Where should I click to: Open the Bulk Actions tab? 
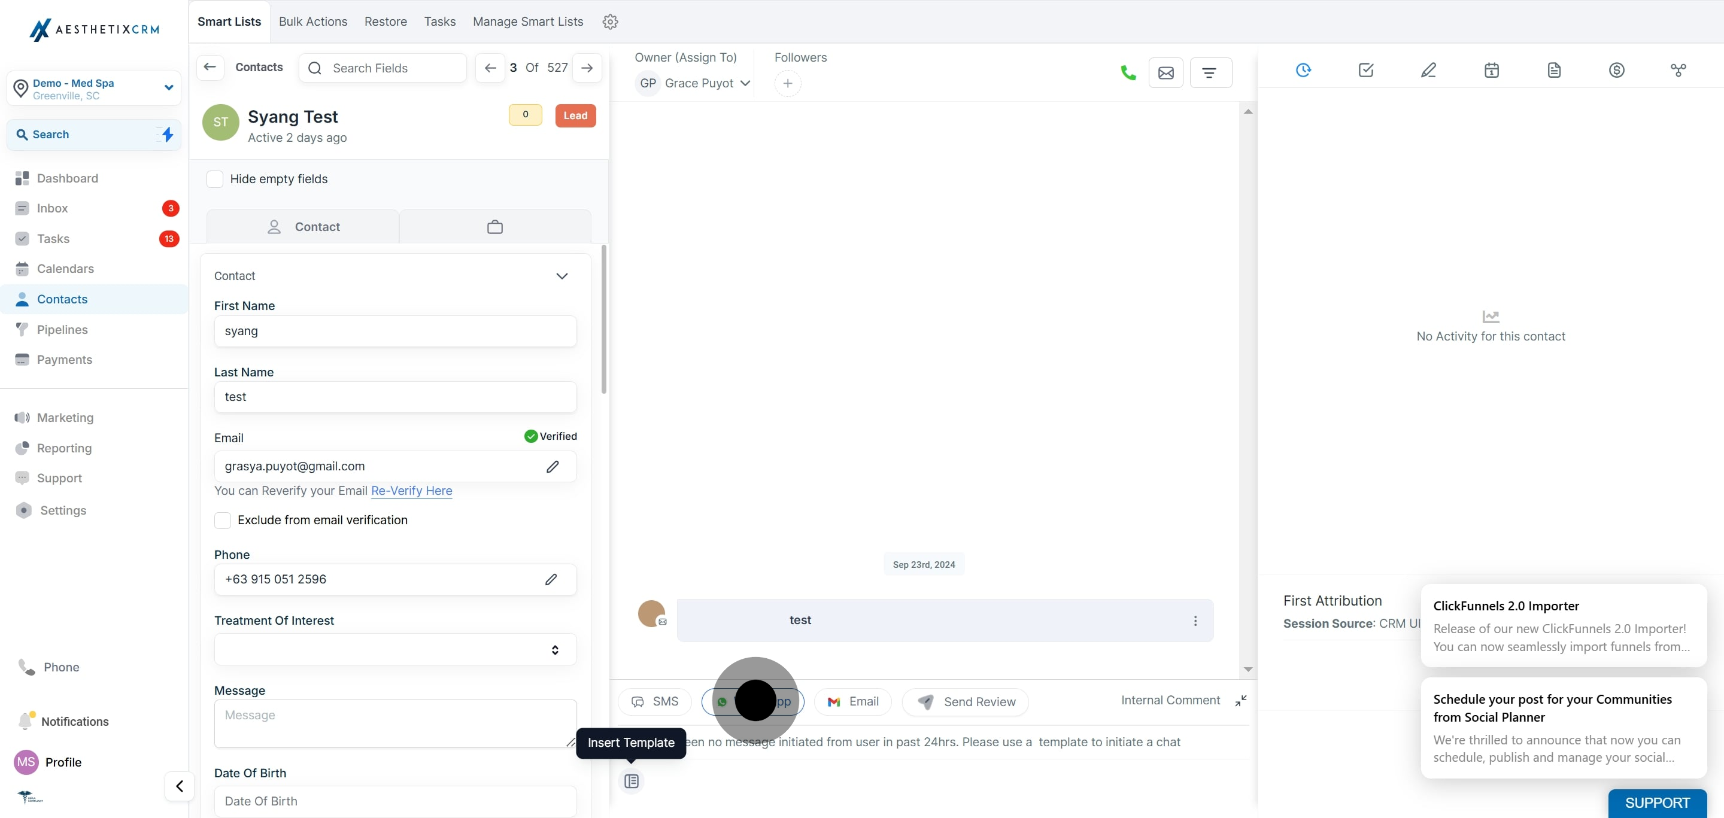pyautogui.click(x=312, y=22)
